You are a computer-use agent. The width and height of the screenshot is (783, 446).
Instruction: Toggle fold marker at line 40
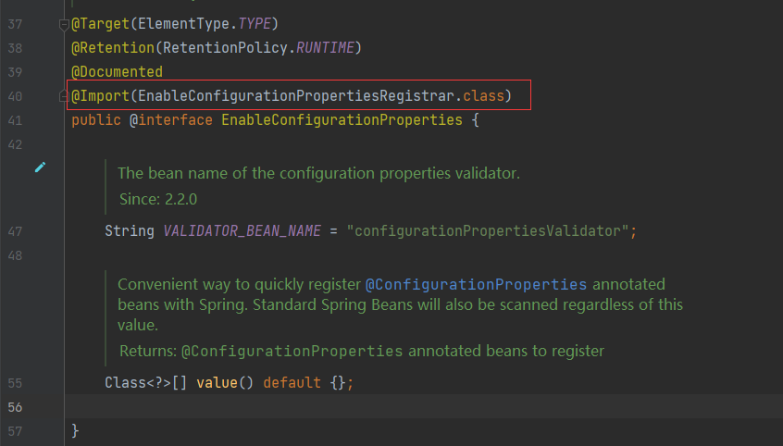64,96
